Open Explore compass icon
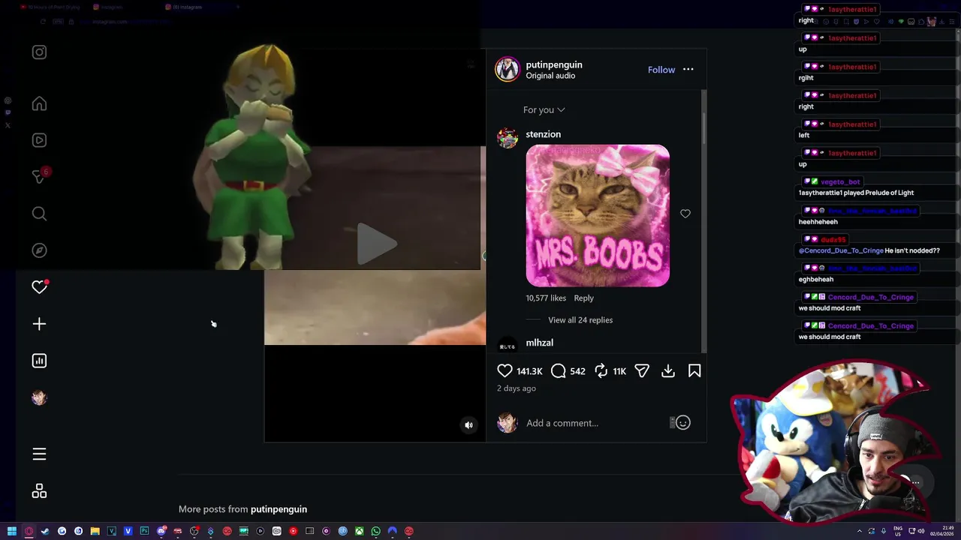This screenshot has height=540, width=961. pos(39,250)
